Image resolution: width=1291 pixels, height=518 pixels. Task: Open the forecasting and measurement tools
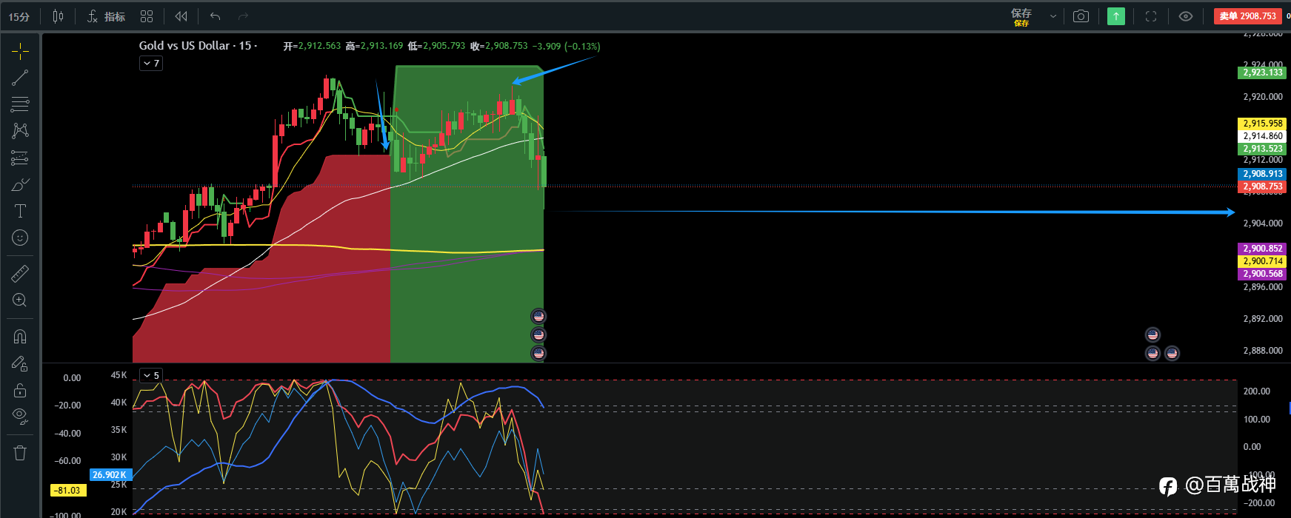pyautogui.click(x=20, y=158)
